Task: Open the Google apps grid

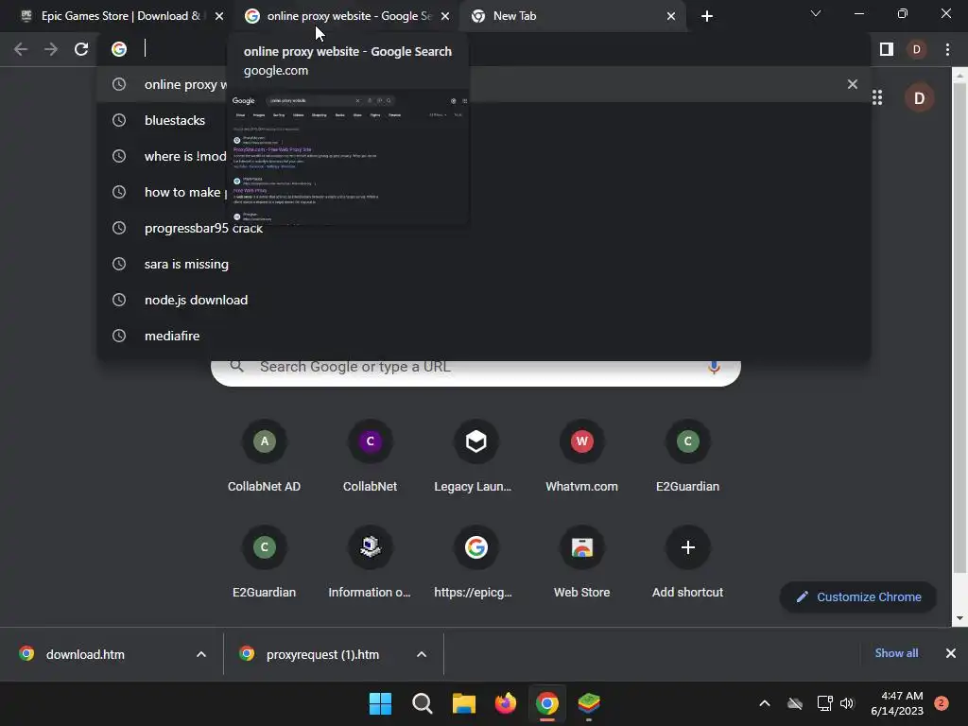Action: point(877,97)
